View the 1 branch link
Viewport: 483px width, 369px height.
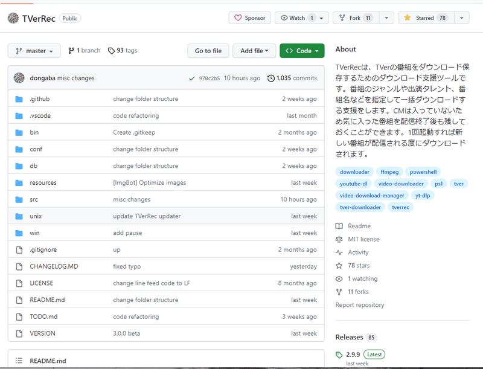[x=85, y=51]
